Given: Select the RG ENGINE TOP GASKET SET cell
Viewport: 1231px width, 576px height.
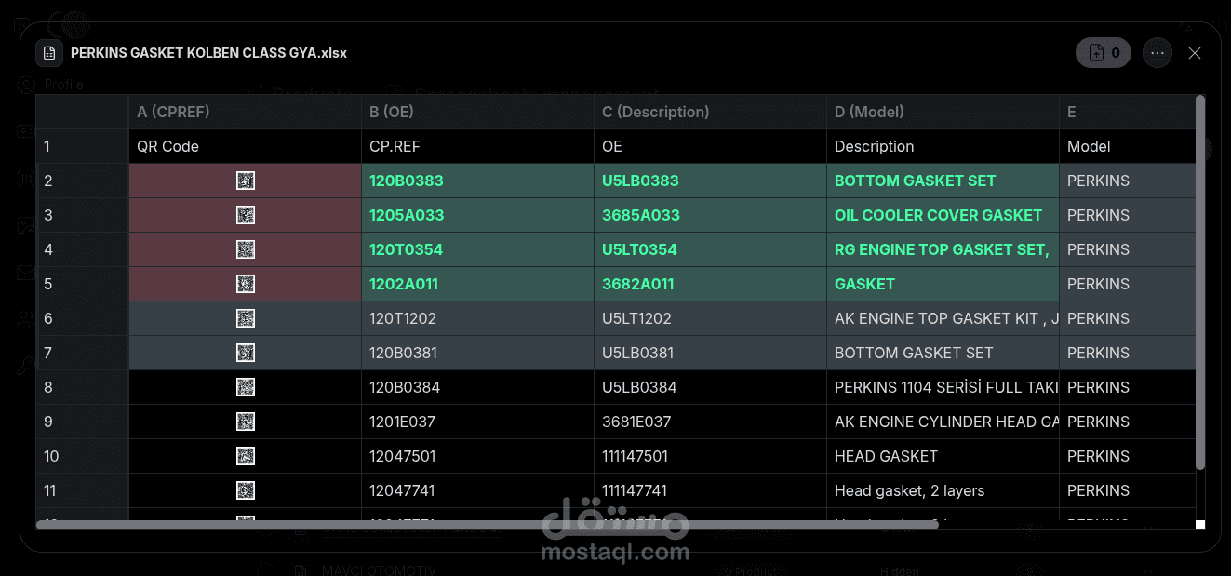Looking at the screenshot, I should pyautogui.click(x=943, y=249).
